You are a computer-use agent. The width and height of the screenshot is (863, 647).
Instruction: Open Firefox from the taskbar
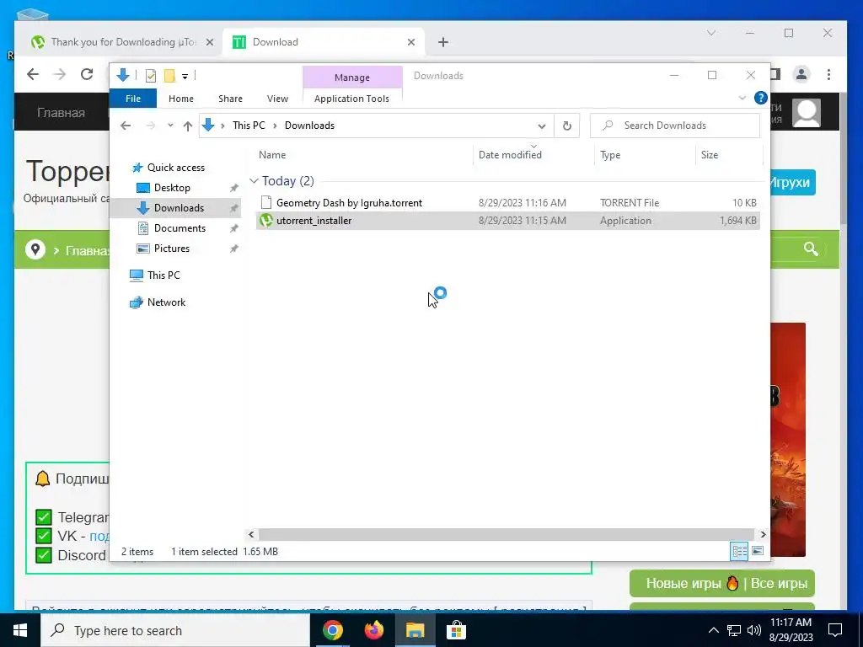point(374,630)
